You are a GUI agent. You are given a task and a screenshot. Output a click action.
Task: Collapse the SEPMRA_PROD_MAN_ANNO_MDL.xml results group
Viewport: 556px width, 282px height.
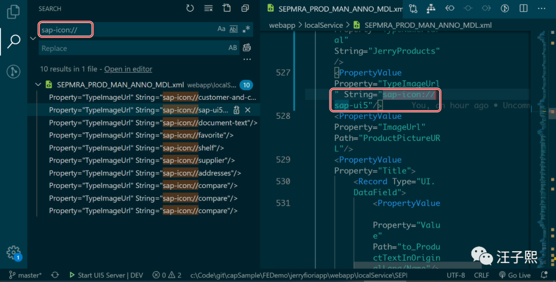[x=38, y=85]
